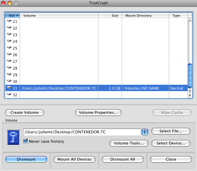Click the Normal type cell
This screenshot has width=197, height=171.
tap(178, 88)
